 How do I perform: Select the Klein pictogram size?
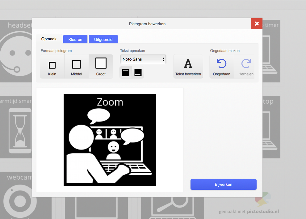click(52, 66)
